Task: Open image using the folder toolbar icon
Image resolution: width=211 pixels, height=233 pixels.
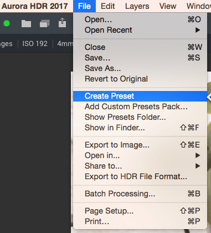Action: click(26, 23)
